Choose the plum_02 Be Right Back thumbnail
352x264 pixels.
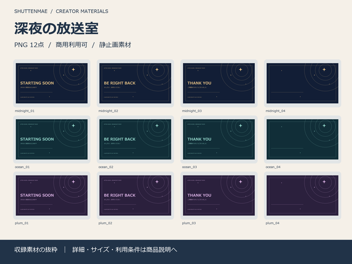pos(135,195)
